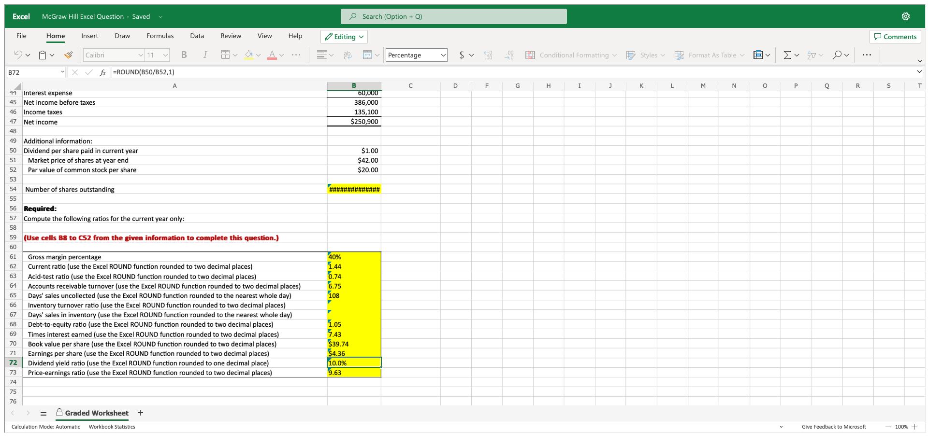Click the Sort and Filter icon
The width and height of the screenshot is (928, 445).
tap(812, 55)
